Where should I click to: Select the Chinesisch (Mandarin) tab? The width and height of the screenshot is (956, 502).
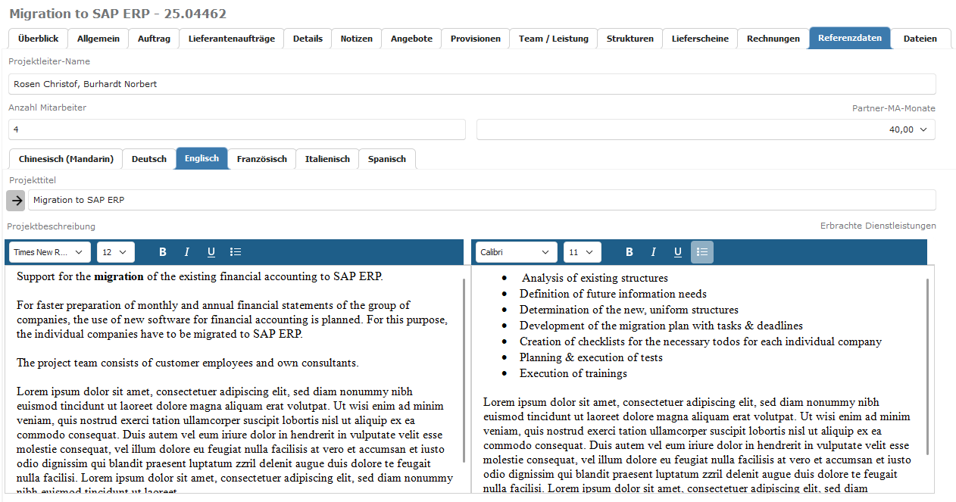pyautogui.click(x=66, y=159)
